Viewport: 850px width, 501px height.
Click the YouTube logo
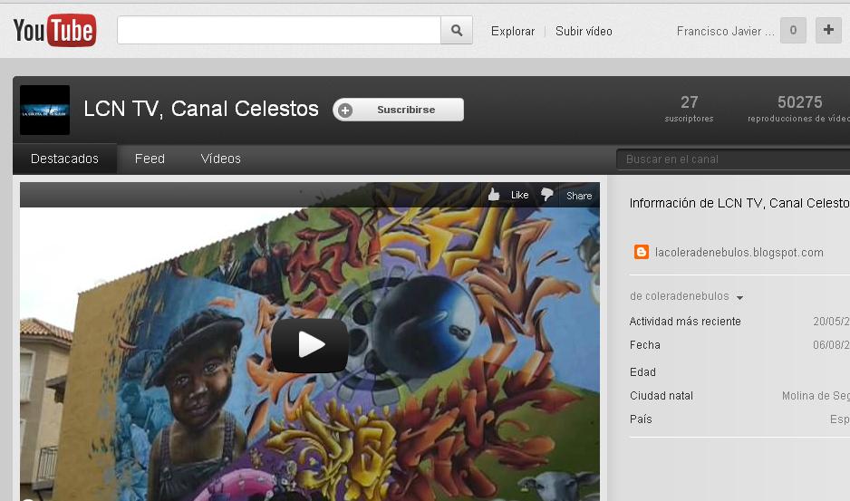54,31
